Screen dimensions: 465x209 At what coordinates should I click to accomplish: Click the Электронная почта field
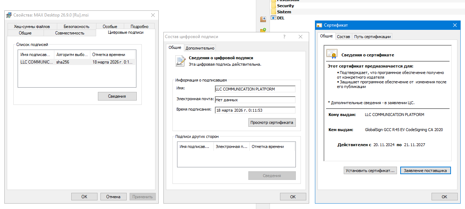(255, 100)
